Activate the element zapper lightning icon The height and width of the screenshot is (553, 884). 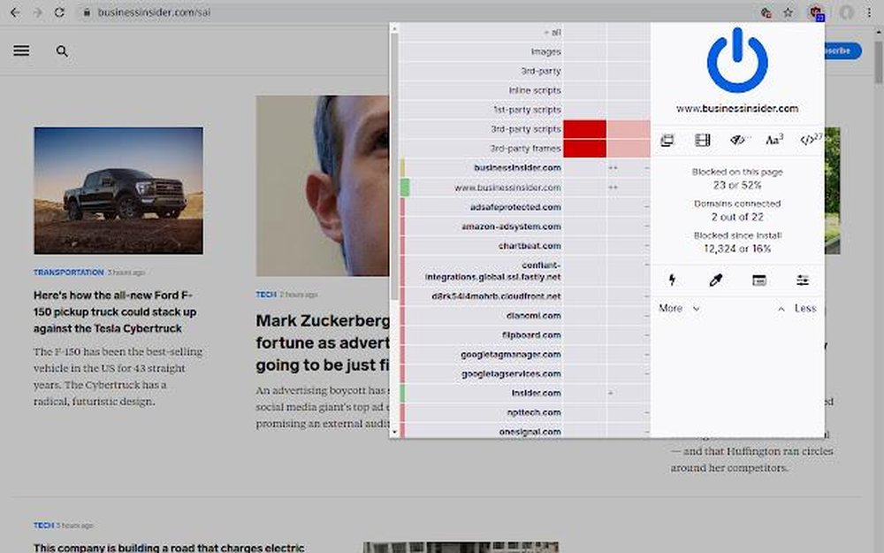[x=674, y=280]
